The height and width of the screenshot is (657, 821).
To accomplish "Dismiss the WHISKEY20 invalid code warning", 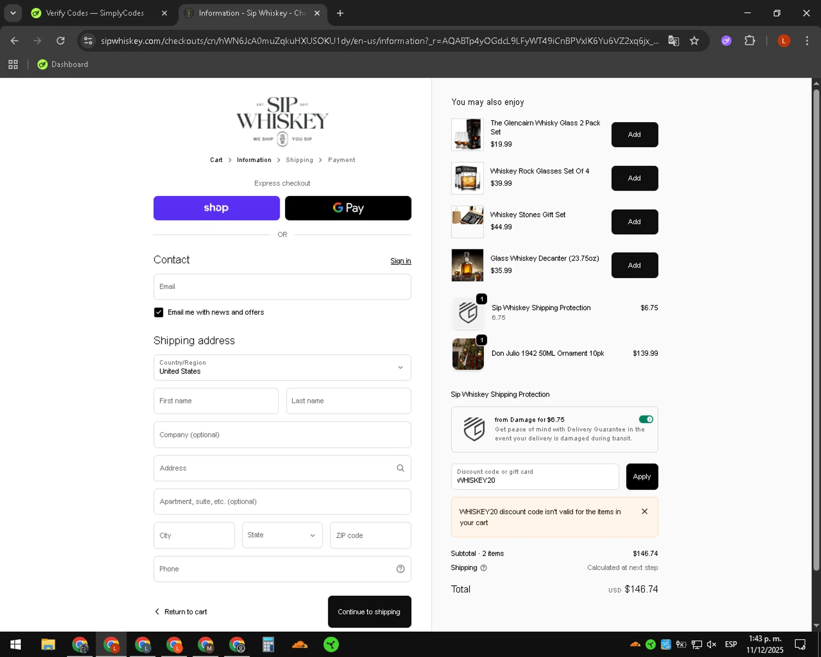I will click(645, 511).
